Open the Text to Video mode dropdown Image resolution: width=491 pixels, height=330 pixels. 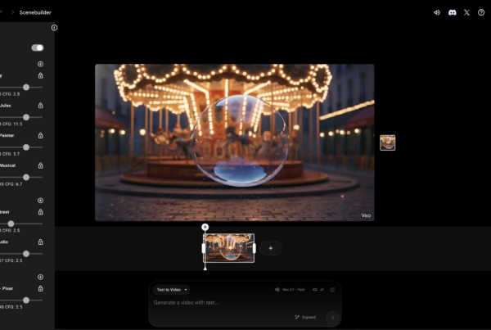[172, 290]
